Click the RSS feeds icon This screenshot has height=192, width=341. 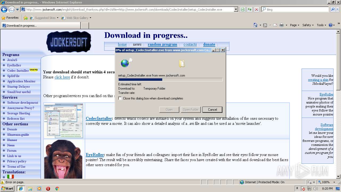[x=265, y=25]
